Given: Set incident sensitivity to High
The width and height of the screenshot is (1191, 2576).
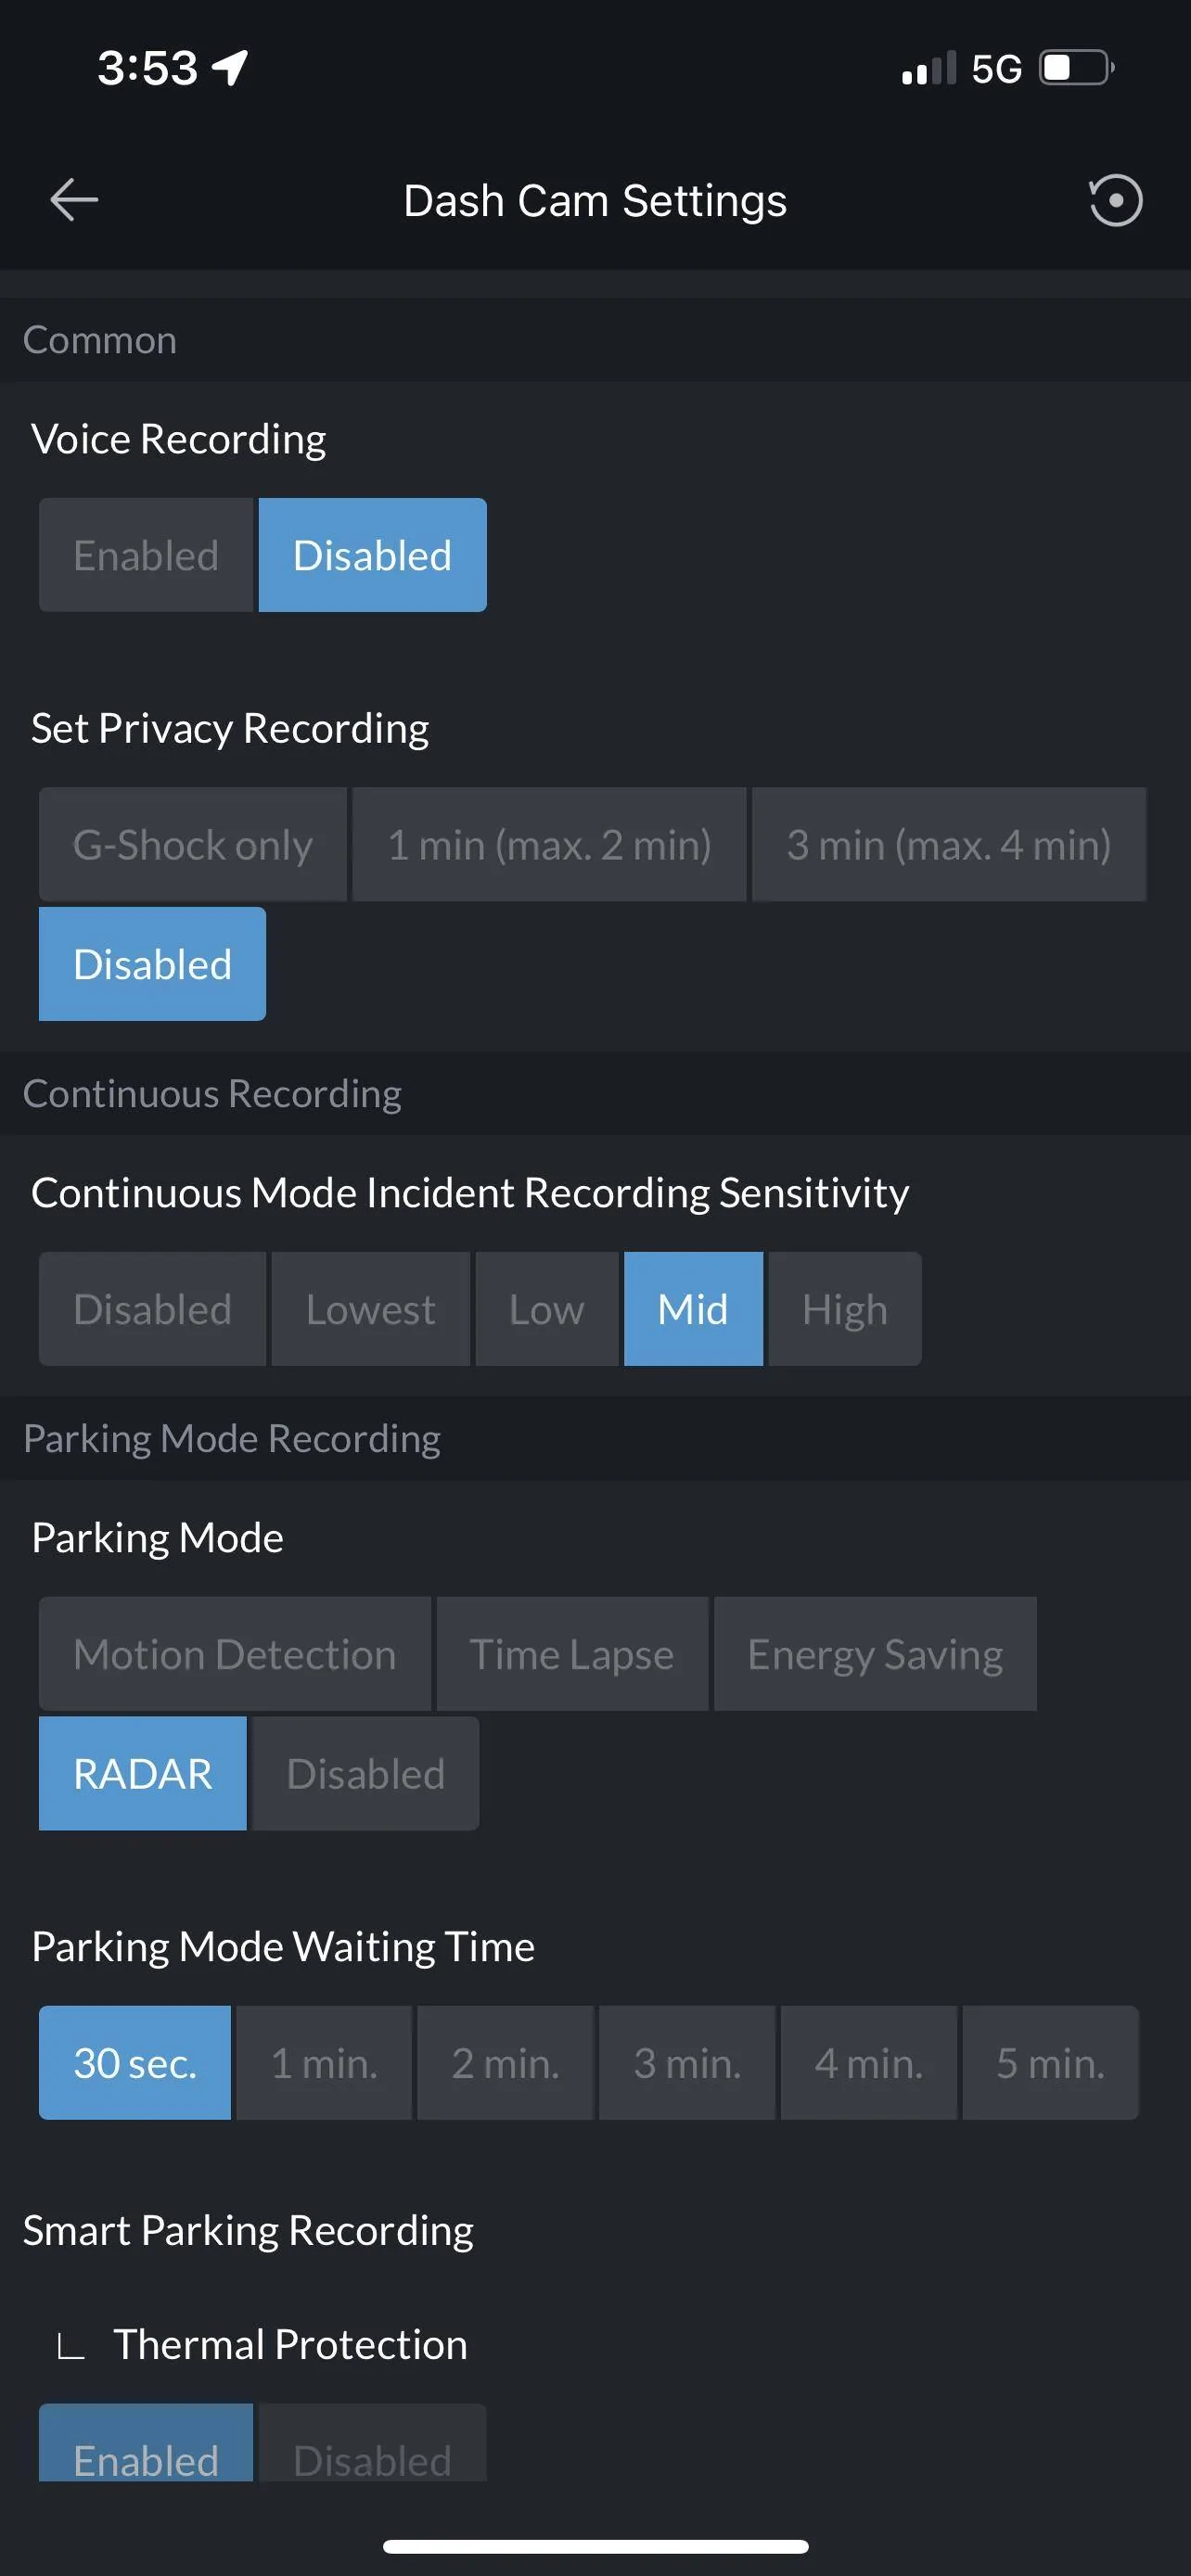Looking at the screenshot, I should pyautogui.click(x=845, y=1308).
